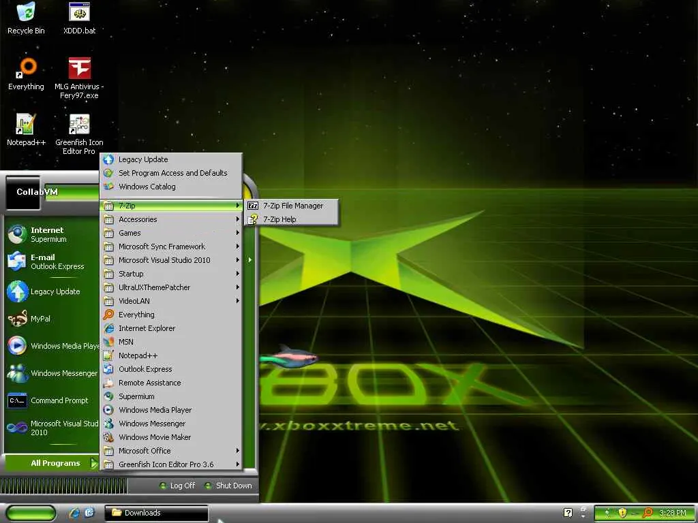Select the XDDD.bat desktop file
The height and width of the screenshot is (523, 698).
pyautogui.click(x=79, y=18)
